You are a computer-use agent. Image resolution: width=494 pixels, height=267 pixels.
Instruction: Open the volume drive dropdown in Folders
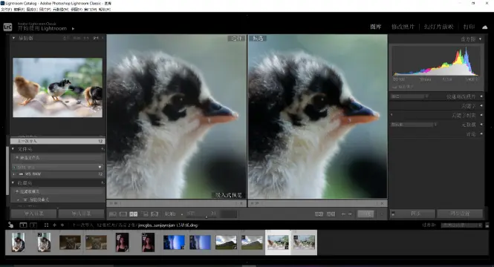click(100, 167)
